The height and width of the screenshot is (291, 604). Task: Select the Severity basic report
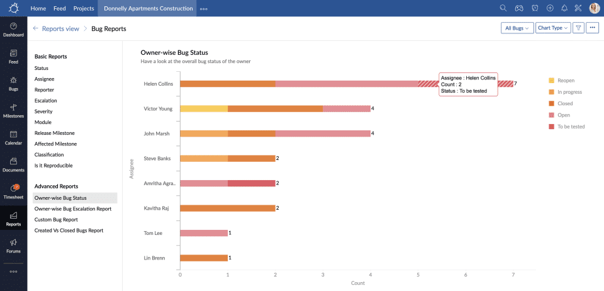click(x=43, y=111)
